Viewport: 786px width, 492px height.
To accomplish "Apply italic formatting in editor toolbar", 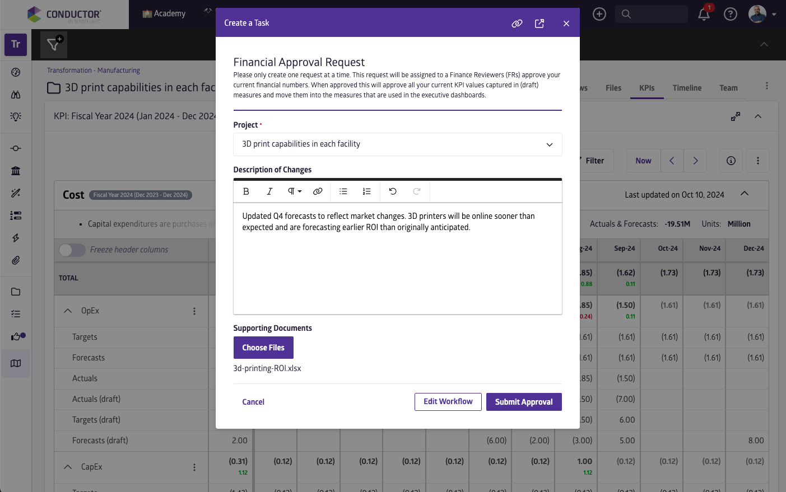I will tap(269, 191).
